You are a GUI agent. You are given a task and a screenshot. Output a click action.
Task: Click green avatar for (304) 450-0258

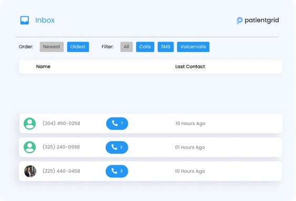[x=29, y=123]
